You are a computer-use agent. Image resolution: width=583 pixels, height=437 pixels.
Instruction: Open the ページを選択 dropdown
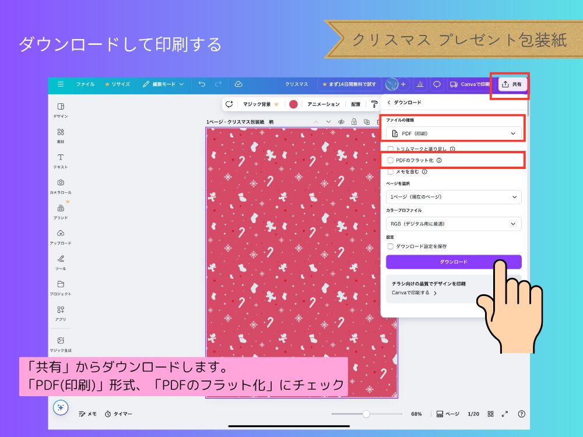(x=454, y=197)
